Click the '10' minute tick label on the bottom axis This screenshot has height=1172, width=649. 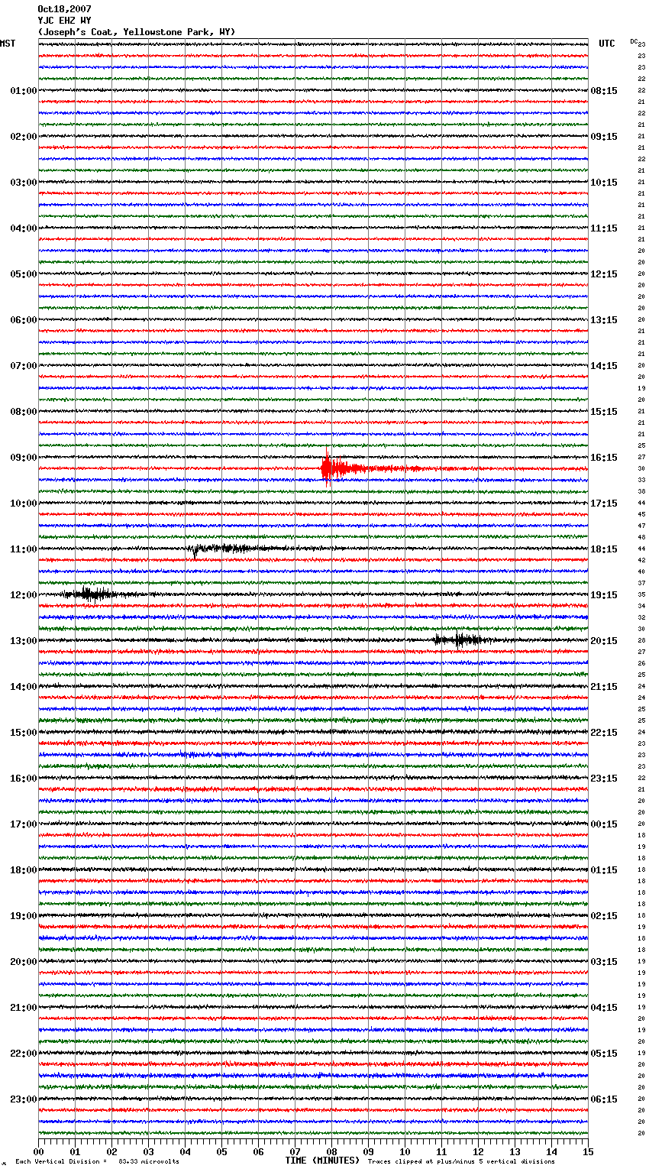405,1152
